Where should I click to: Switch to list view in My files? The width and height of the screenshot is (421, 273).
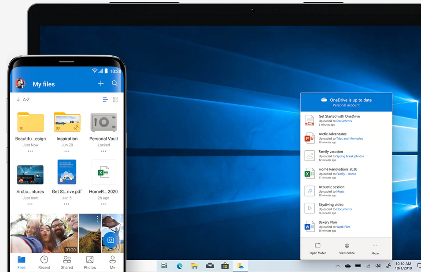coord(105,99)
